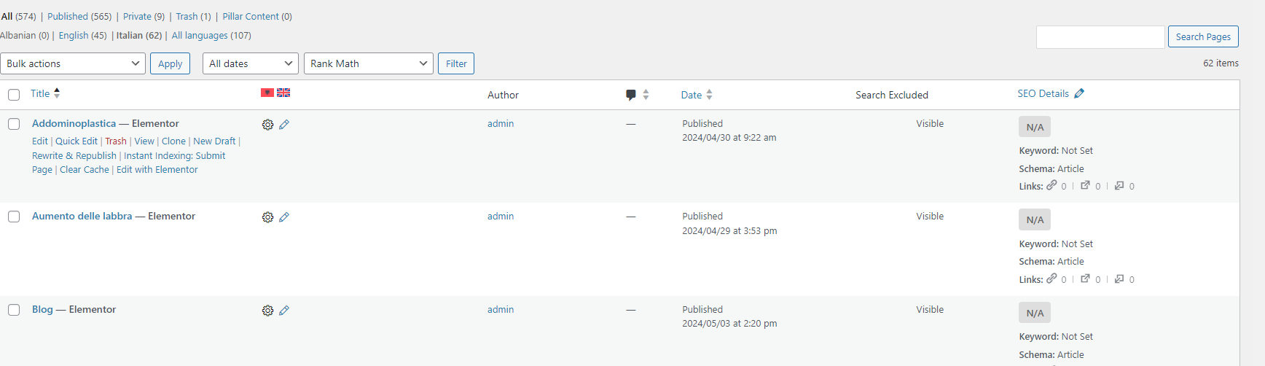Tick the select-all checkbox beside Title

(x=14, y=95)
